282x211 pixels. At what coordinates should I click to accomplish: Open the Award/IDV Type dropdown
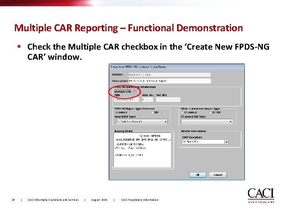[x=142, y=122]
